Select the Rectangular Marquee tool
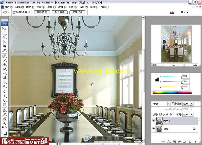Viewport: 202px width, 145px height. (x=4, y=33)
